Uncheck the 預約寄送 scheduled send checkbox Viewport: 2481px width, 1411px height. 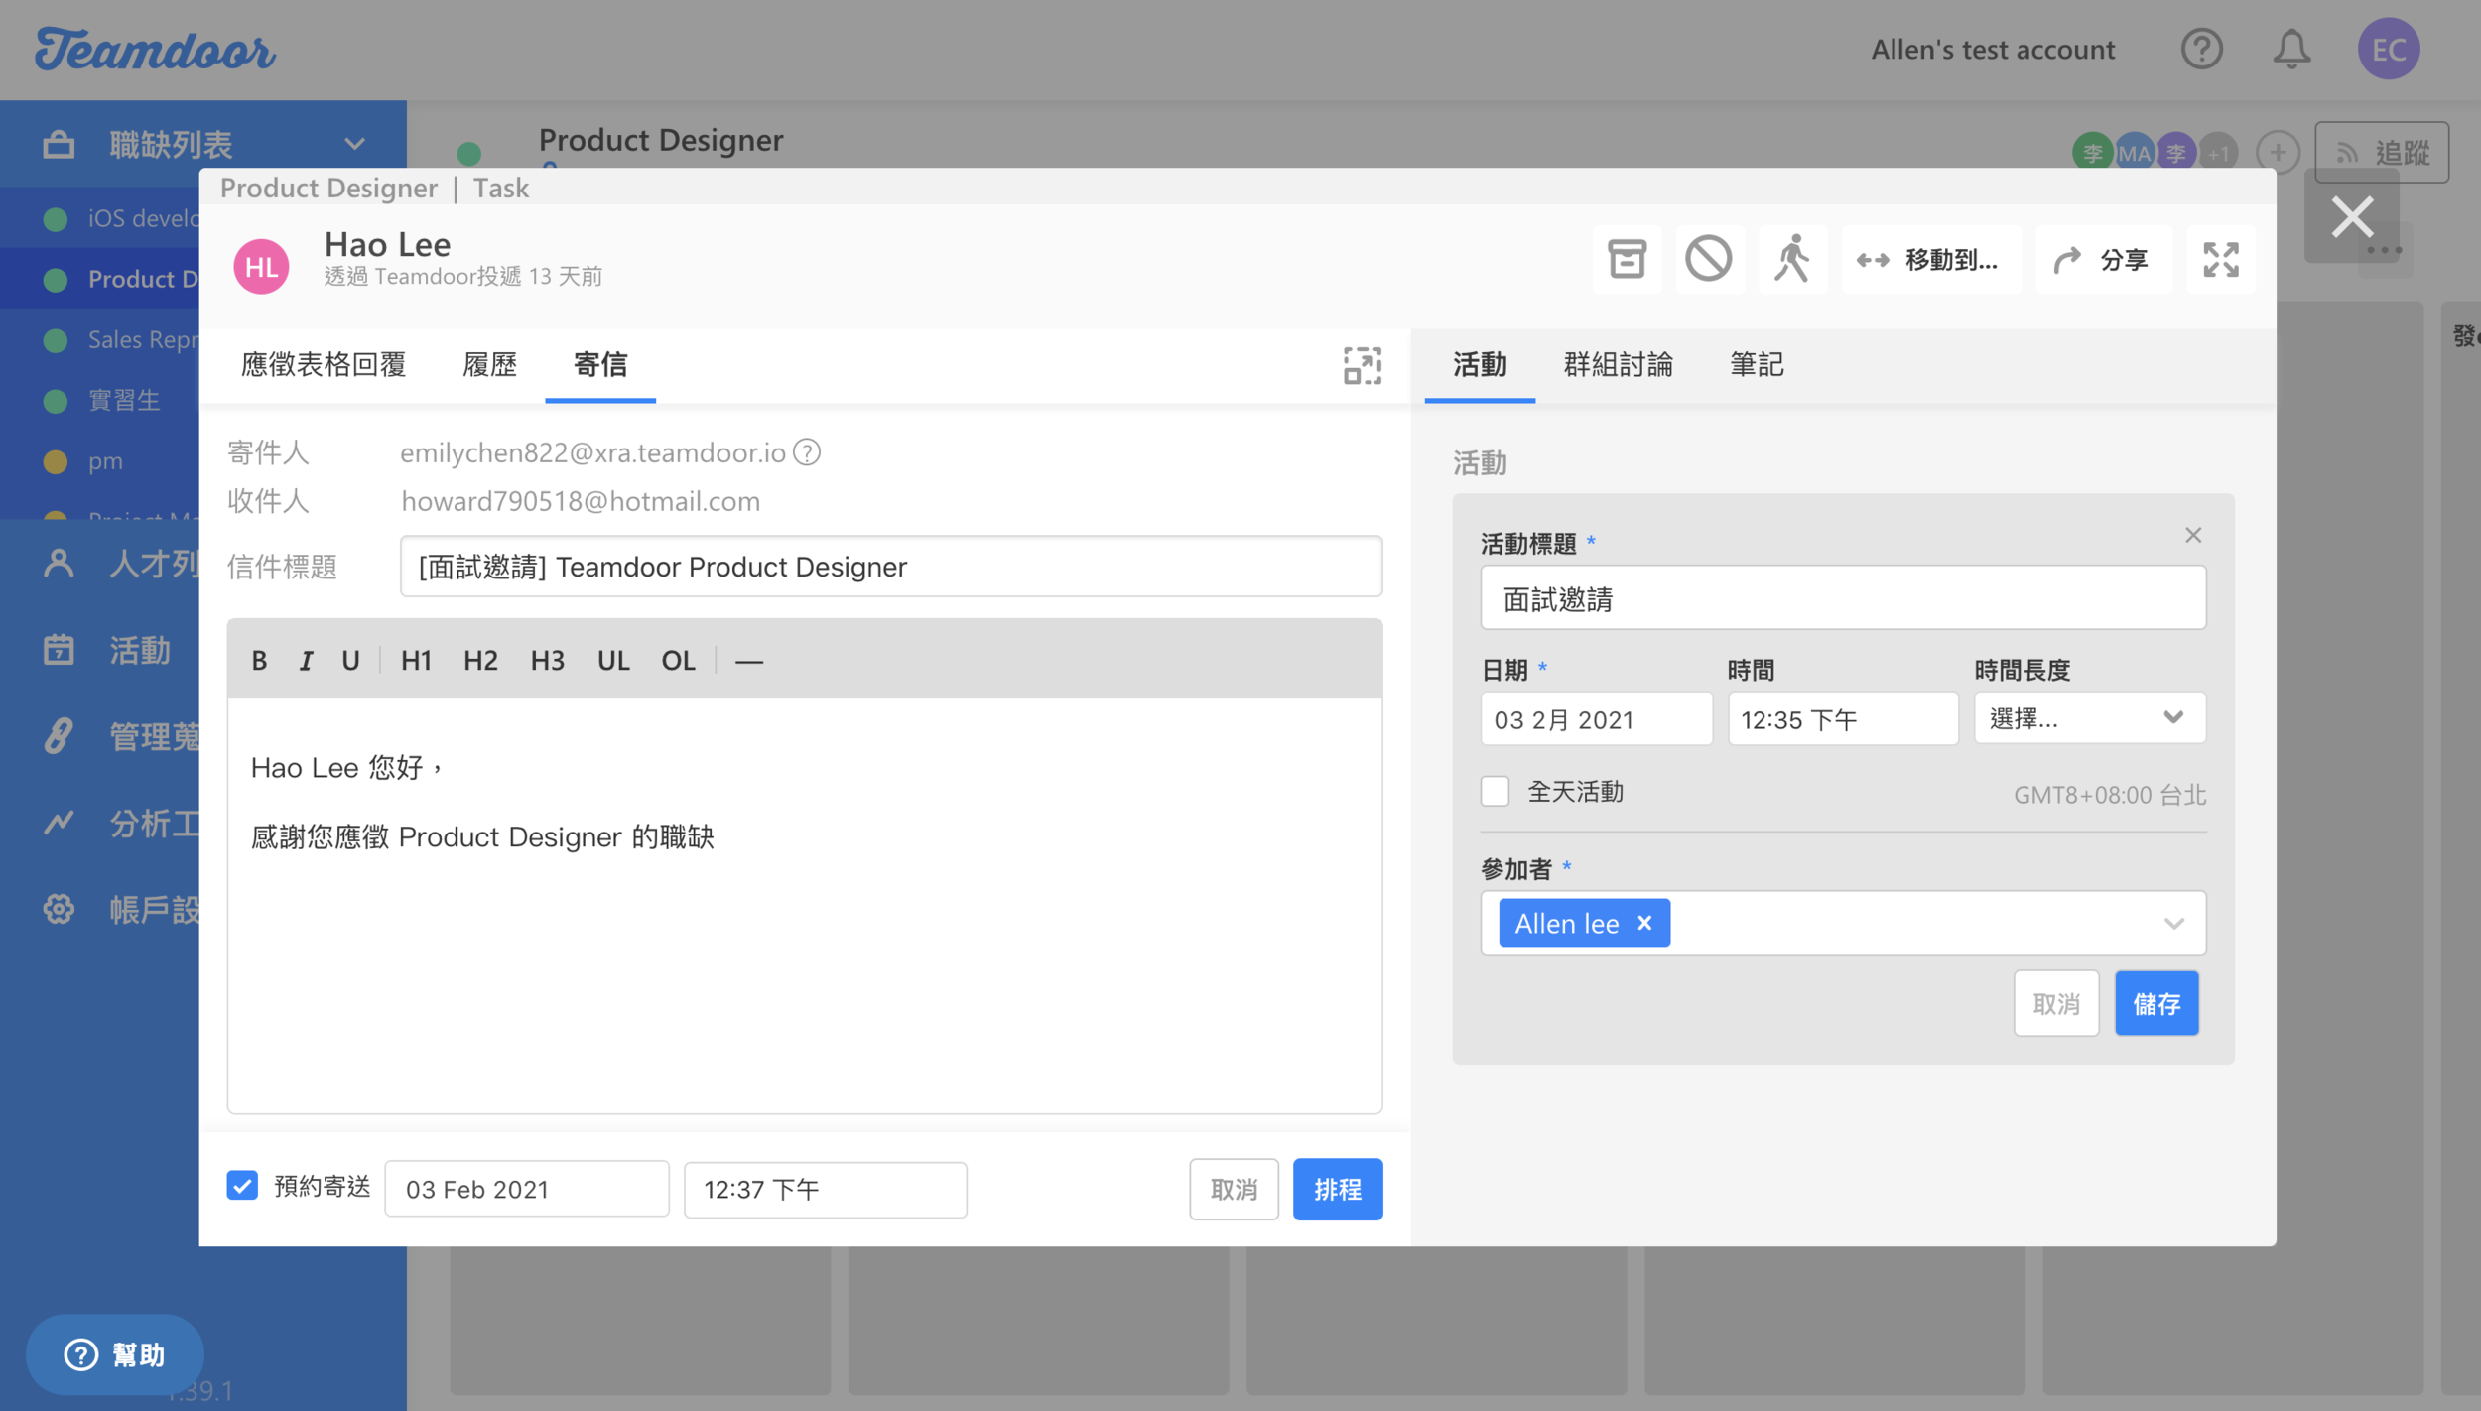(242, 1186)
